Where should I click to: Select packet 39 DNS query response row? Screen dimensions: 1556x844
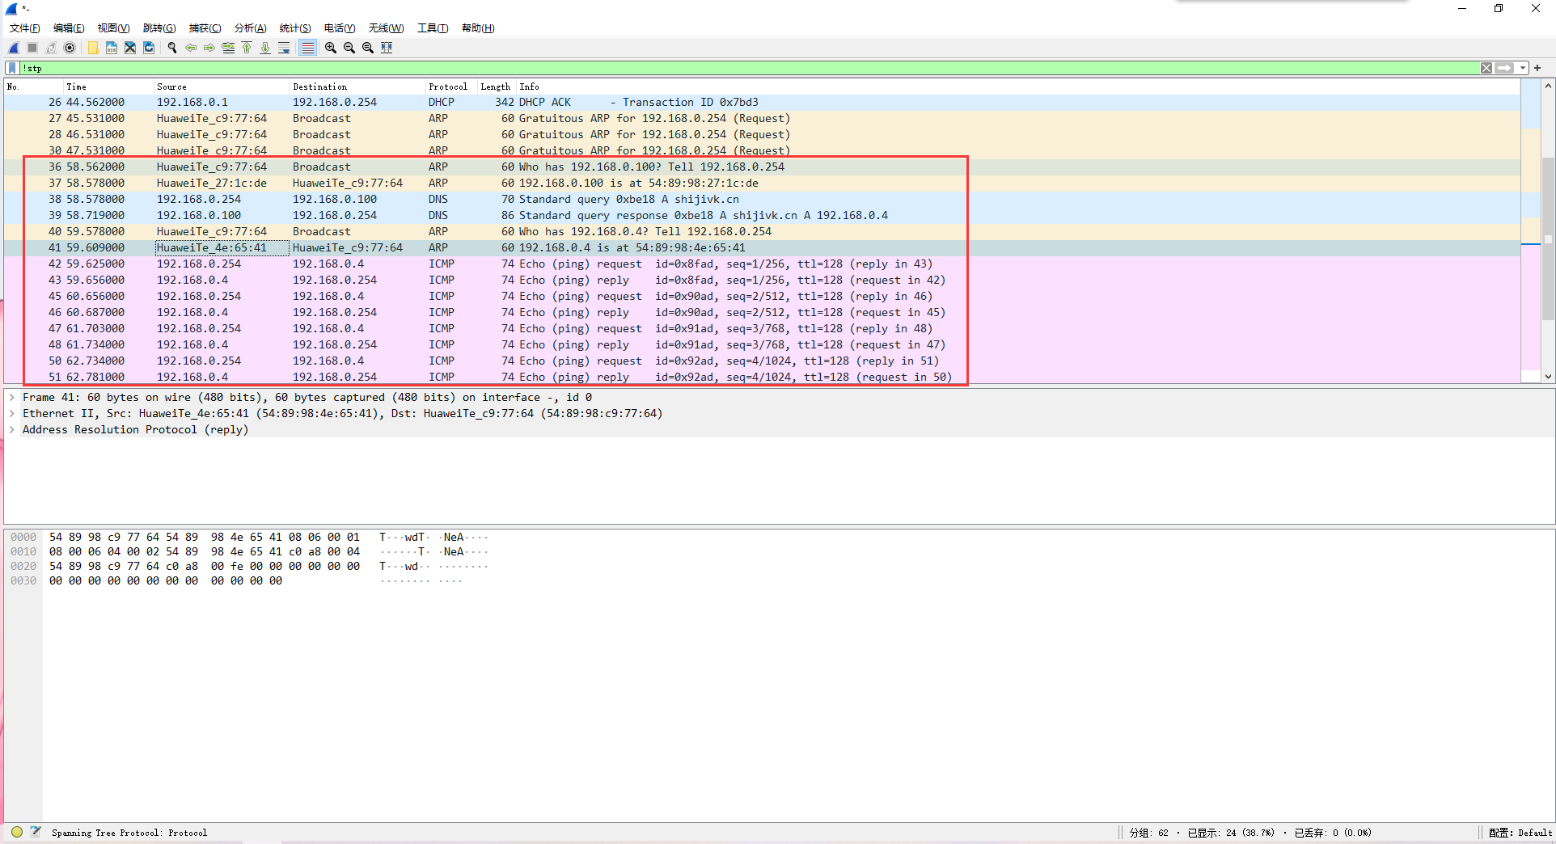click(762, 215)
